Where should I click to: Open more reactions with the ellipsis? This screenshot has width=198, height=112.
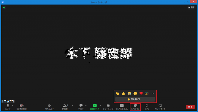153,93
